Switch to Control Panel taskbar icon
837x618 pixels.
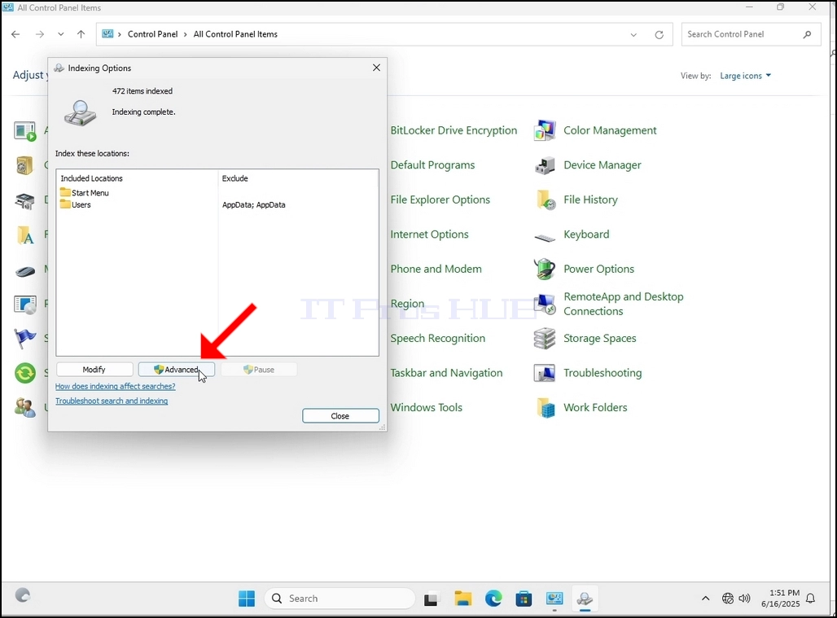click(554, 598)
